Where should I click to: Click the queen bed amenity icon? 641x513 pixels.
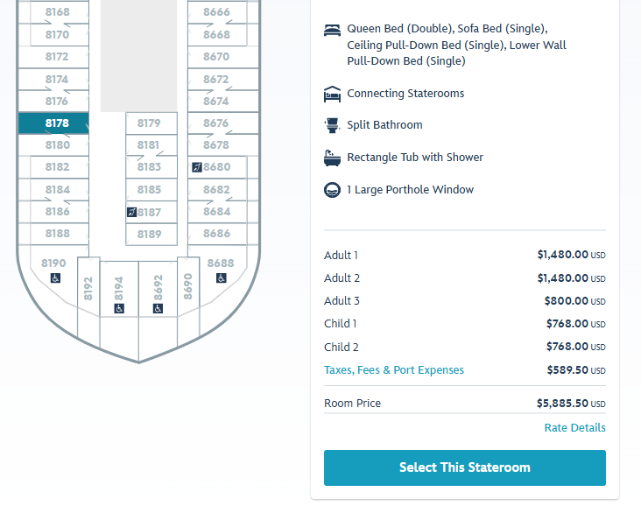click(332, 30)
